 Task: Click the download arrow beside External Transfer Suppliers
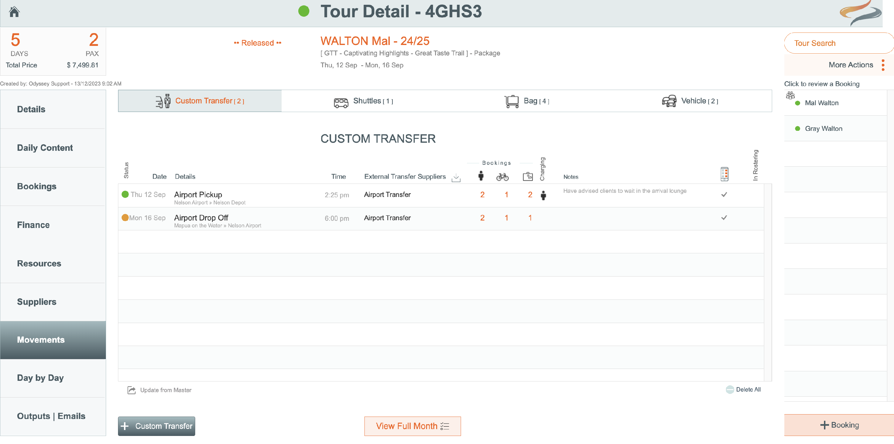coord(456,178)
